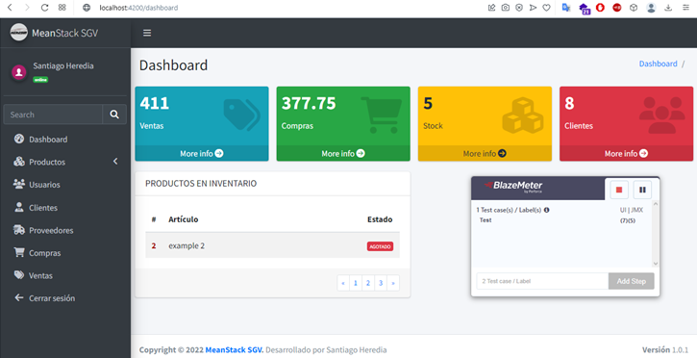The width and height of the screenshot is (697, 358).
Task: Stop the BlazeMeter recording
Action: (619, 190)
